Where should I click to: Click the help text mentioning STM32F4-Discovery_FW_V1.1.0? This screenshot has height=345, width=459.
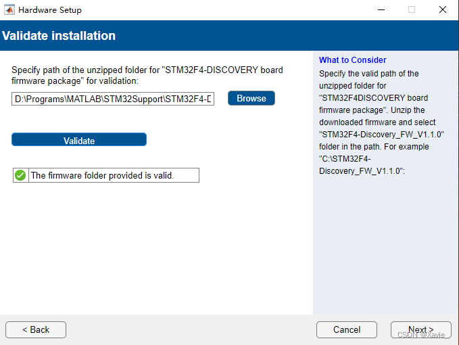pos(381,122)
